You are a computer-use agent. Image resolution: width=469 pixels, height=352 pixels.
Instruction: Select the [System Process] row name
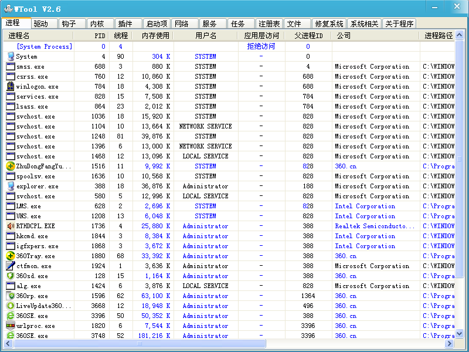tap(45, 46)
